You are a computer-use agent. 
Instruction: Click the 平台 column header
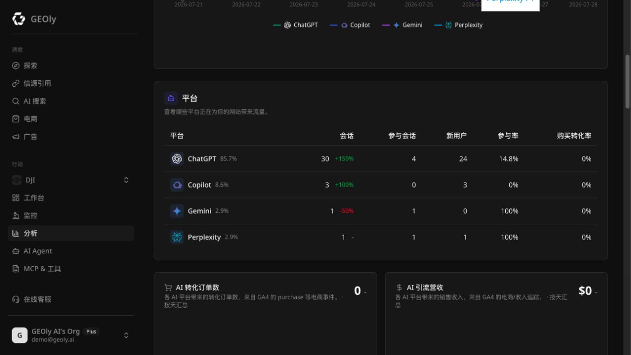177,136
